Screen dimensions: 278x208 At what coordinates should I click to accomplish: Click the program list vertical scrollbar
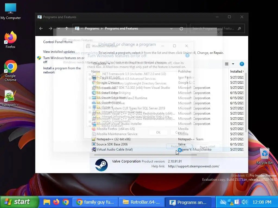[246, 103]
